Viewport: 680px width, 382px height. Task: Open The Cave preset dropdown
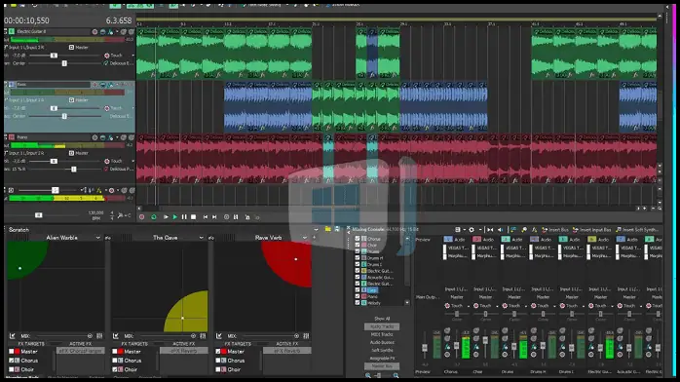[x=202, y=238]
